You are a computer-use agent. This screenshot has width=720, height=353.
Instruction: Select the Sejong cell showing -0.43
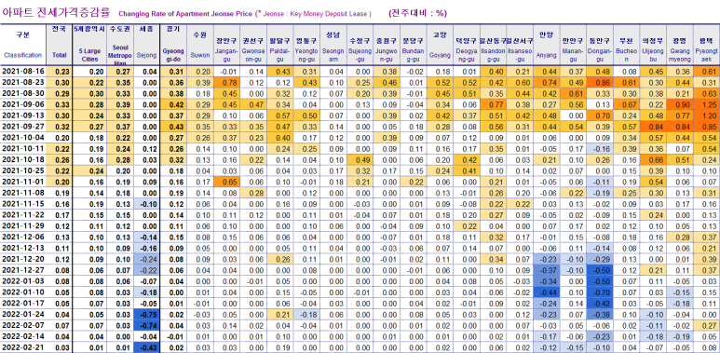point(146,347)
